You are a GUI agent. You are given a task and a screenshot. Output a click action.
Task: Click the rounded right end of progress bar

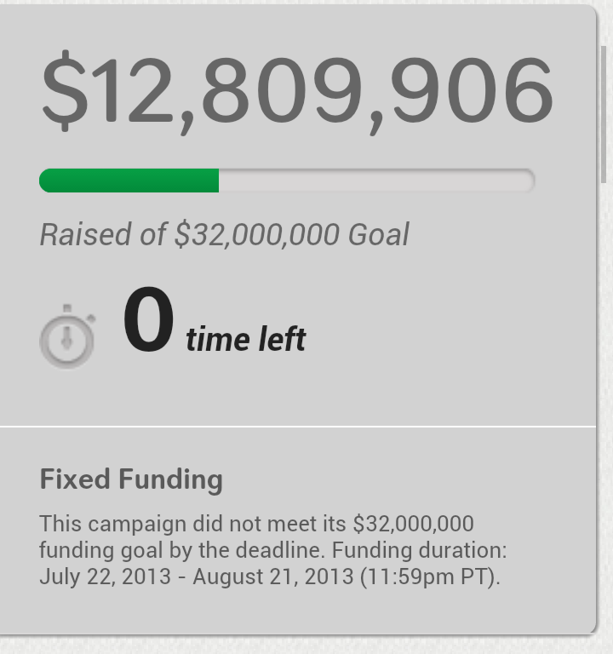click(528, 181)
